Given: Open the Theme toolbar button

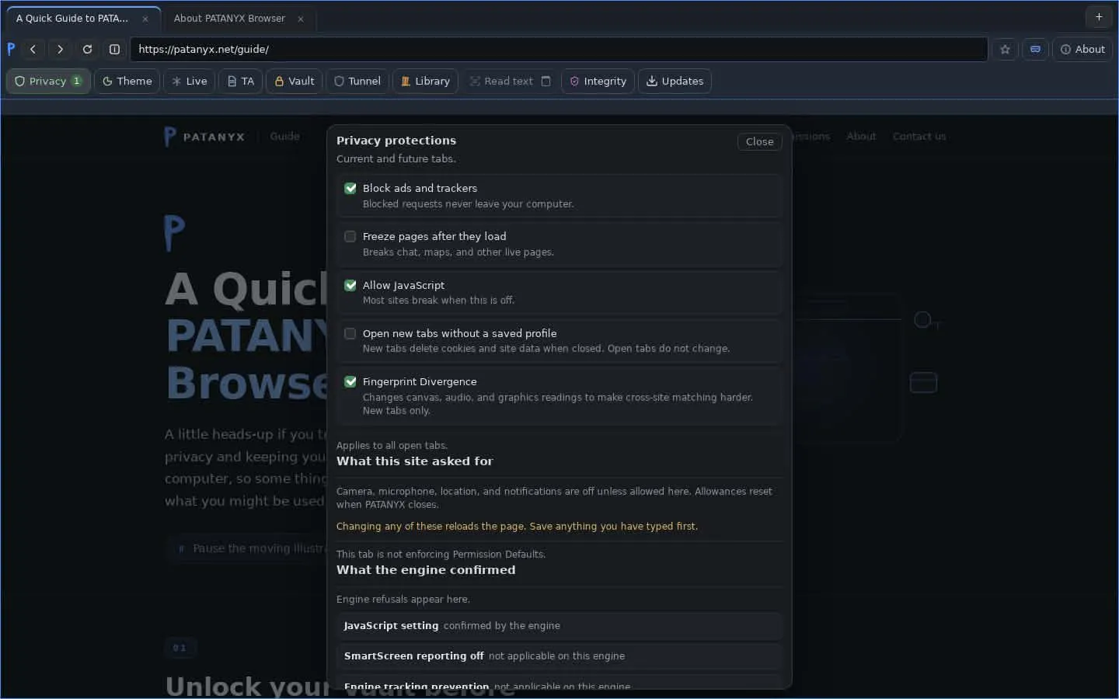Looking at the screenshot, I should 127,81.
